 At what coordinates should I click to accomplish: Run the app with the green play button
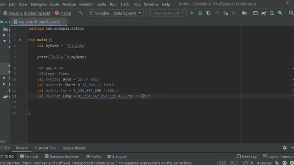click(192, 13)
